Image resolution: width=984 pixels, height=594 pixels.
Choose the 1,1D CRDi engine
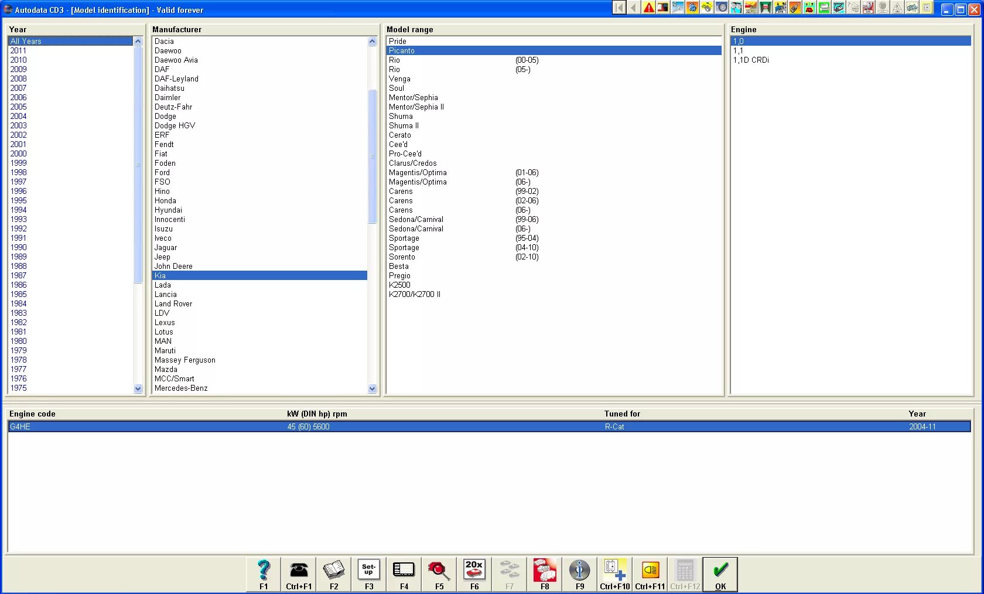[x=851, y=60]
